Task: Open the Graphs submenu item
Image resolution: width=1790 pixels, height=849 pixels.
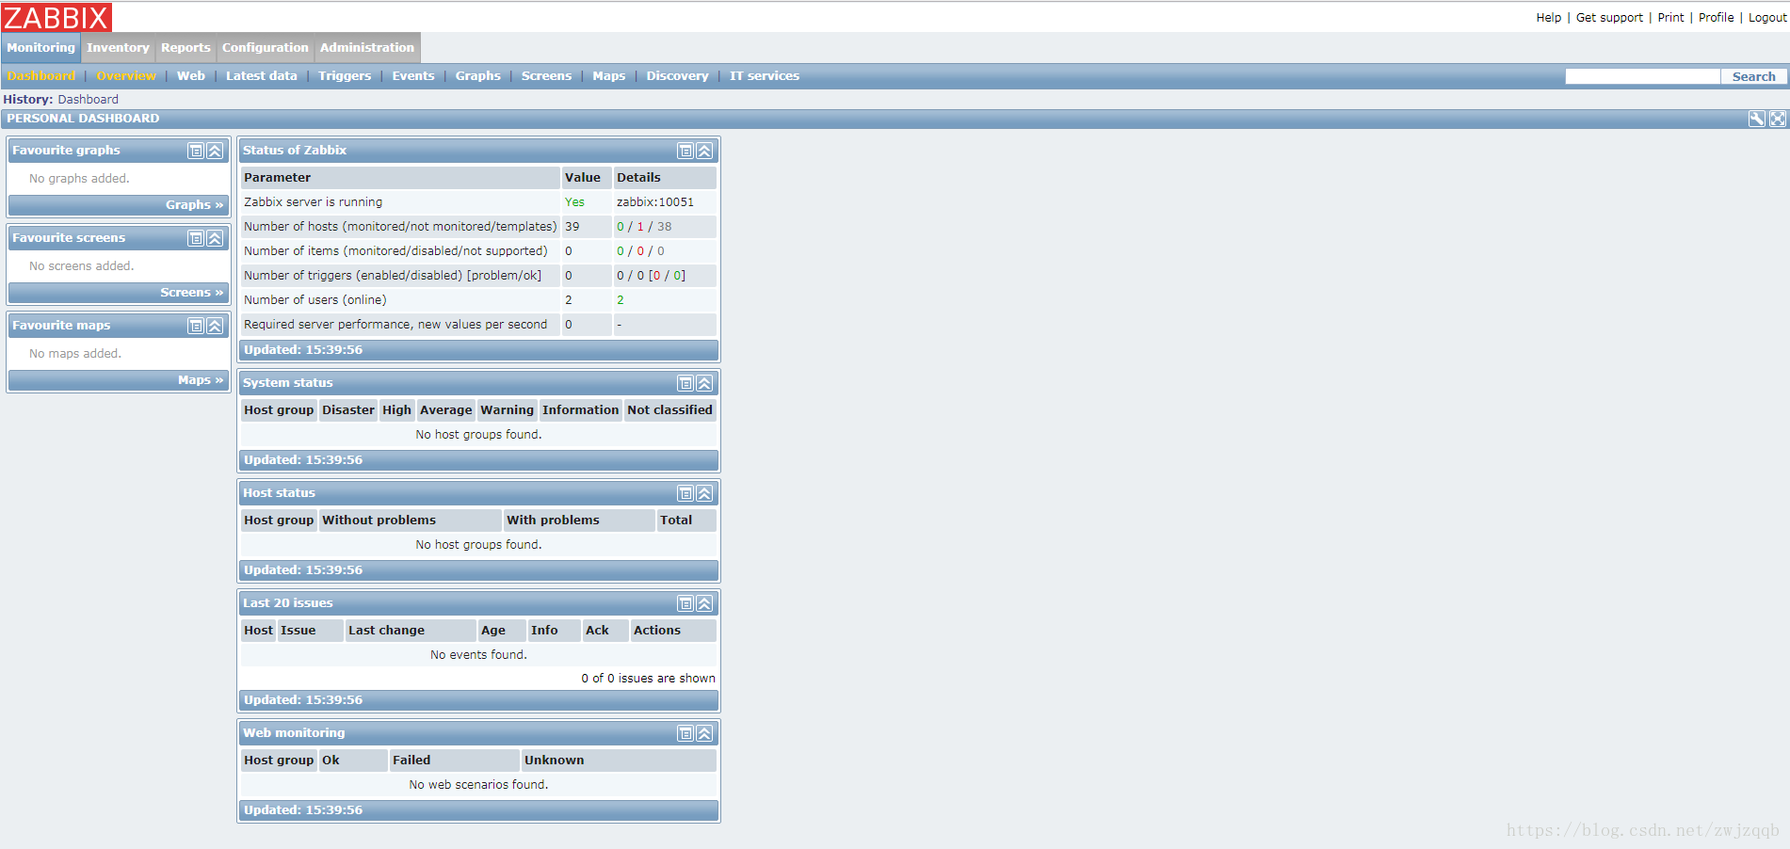Action: [478, 75]
